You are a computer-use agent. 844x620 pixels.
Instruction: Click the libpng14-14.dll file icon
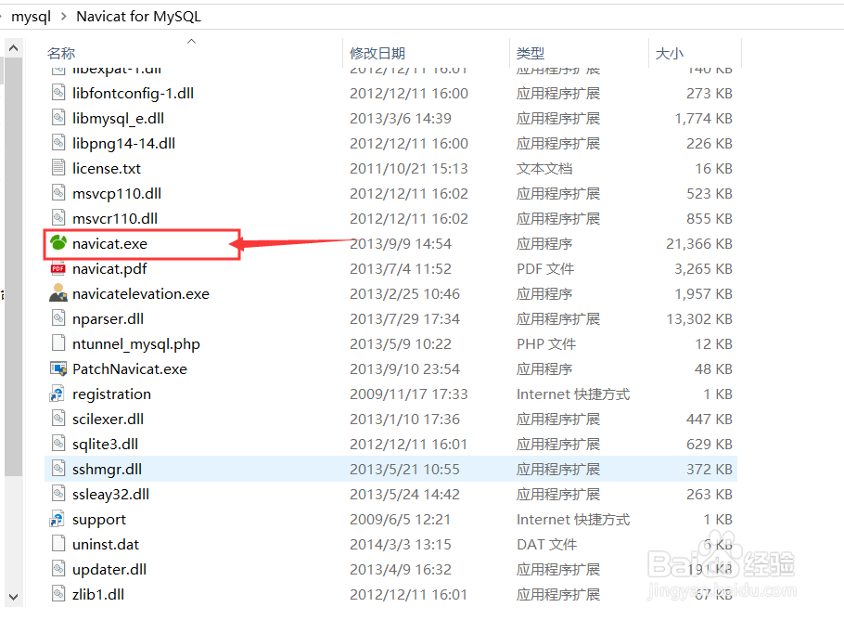[x=58, y=143]
